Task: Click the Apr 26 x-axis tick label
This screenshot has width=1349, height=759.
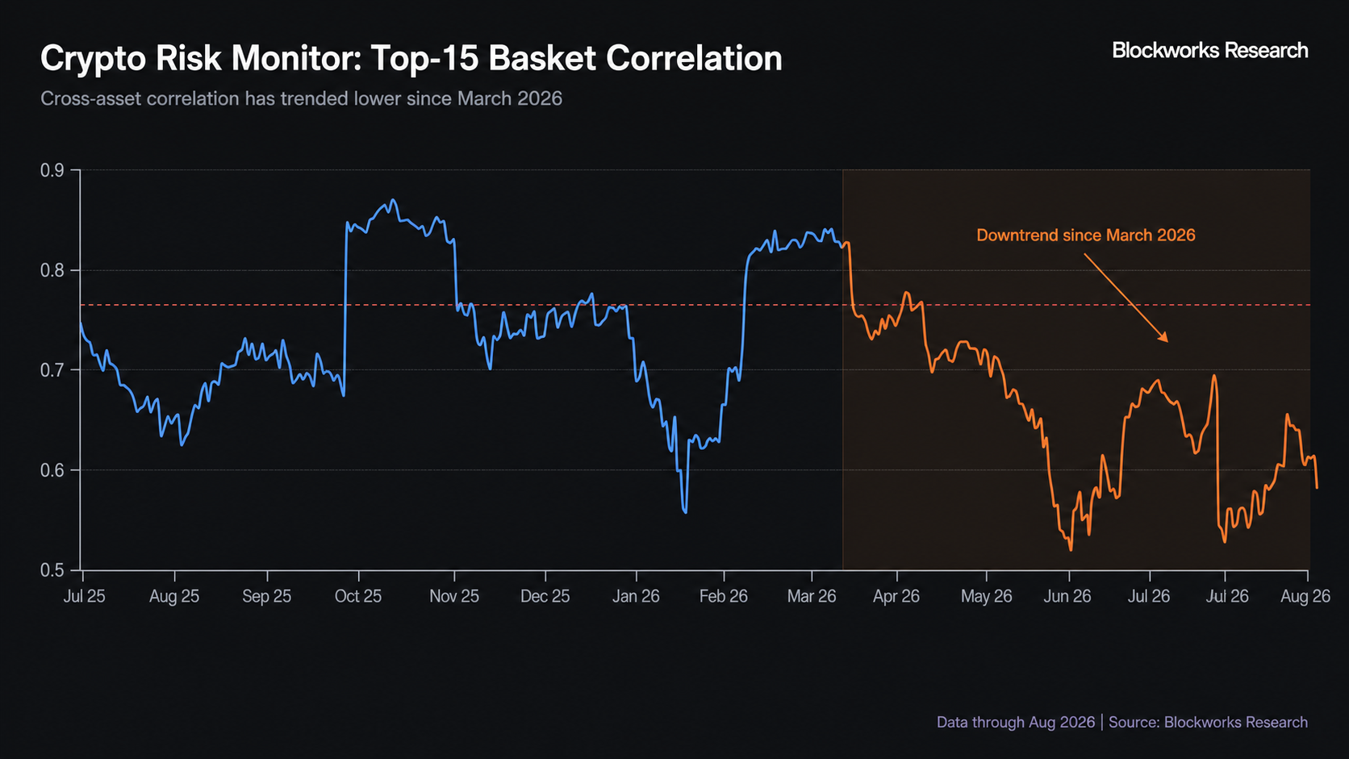Action: tap(896, 596)
